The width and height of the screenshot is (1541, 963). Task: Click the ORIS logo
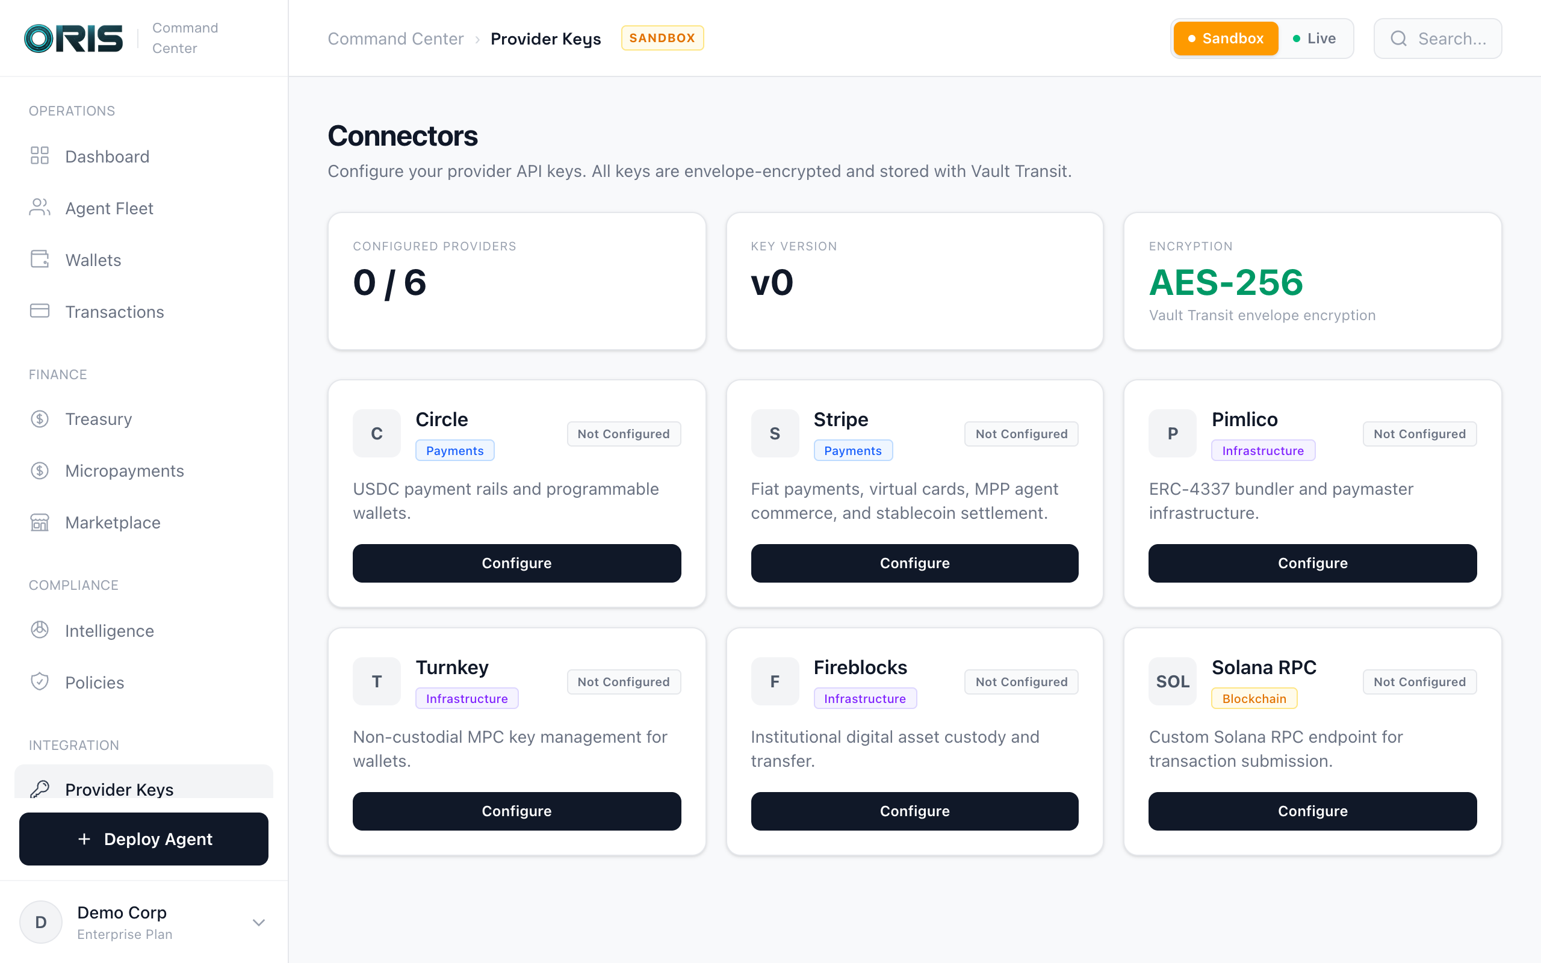73,38
